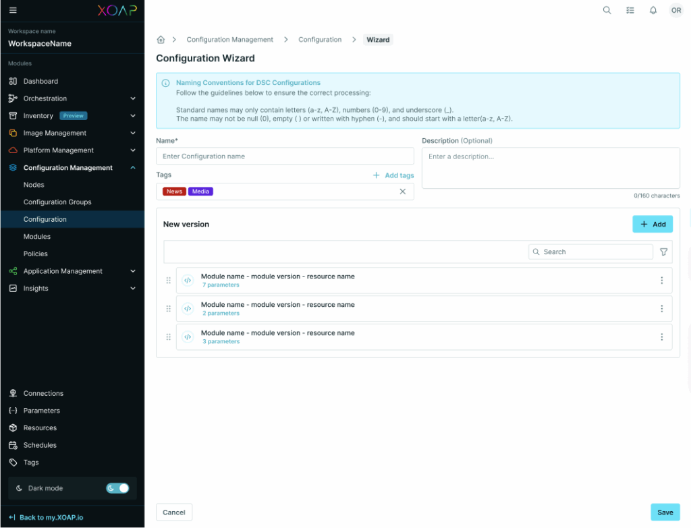Toggle the Dark mode switch
Image resolution: width=691 pixels, height=528 pixels.
tap(117, 488)
